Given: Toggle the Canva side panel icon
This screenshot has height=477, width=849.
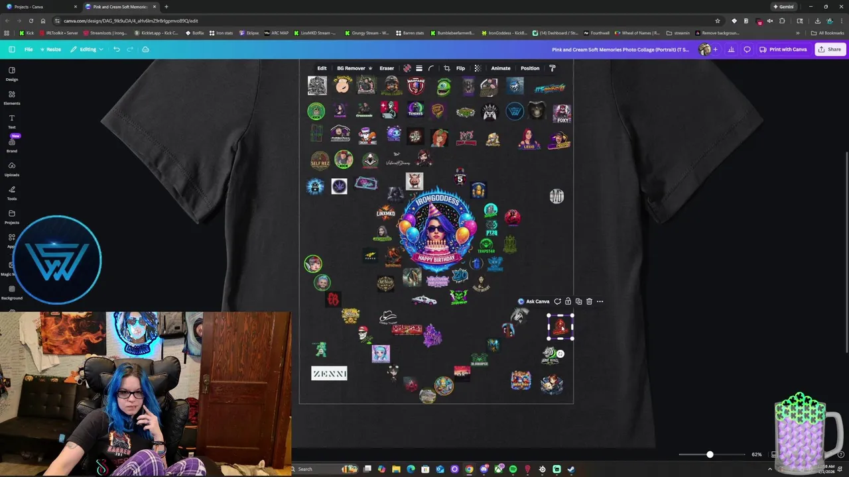Looking at the screenshot, I should pyautogui.click(x=11, y=49).
